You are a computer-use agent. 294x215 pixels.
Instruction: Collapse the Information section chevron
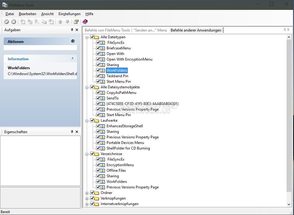73,58
